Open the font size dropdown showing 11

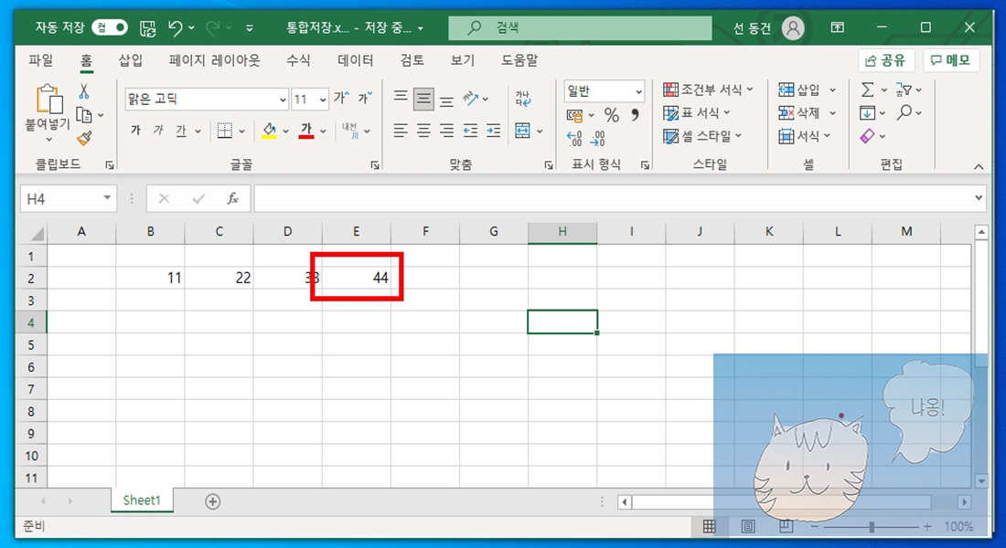pos(323,100)
